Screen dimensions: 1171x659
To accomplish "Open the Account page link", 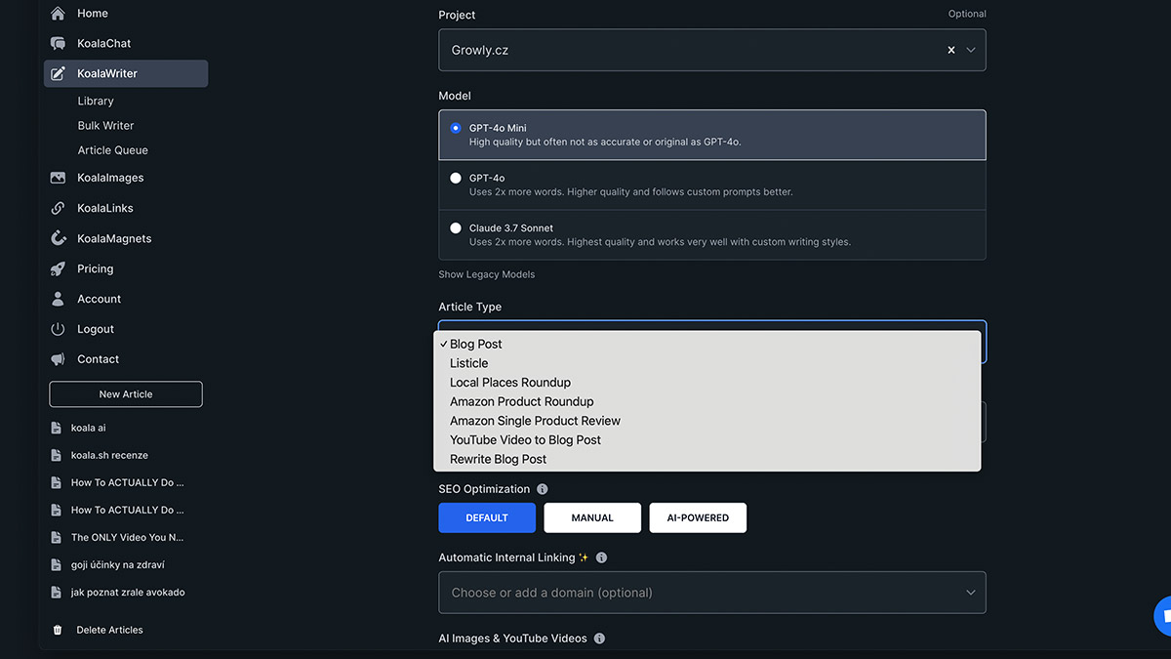I will [100, 299].
